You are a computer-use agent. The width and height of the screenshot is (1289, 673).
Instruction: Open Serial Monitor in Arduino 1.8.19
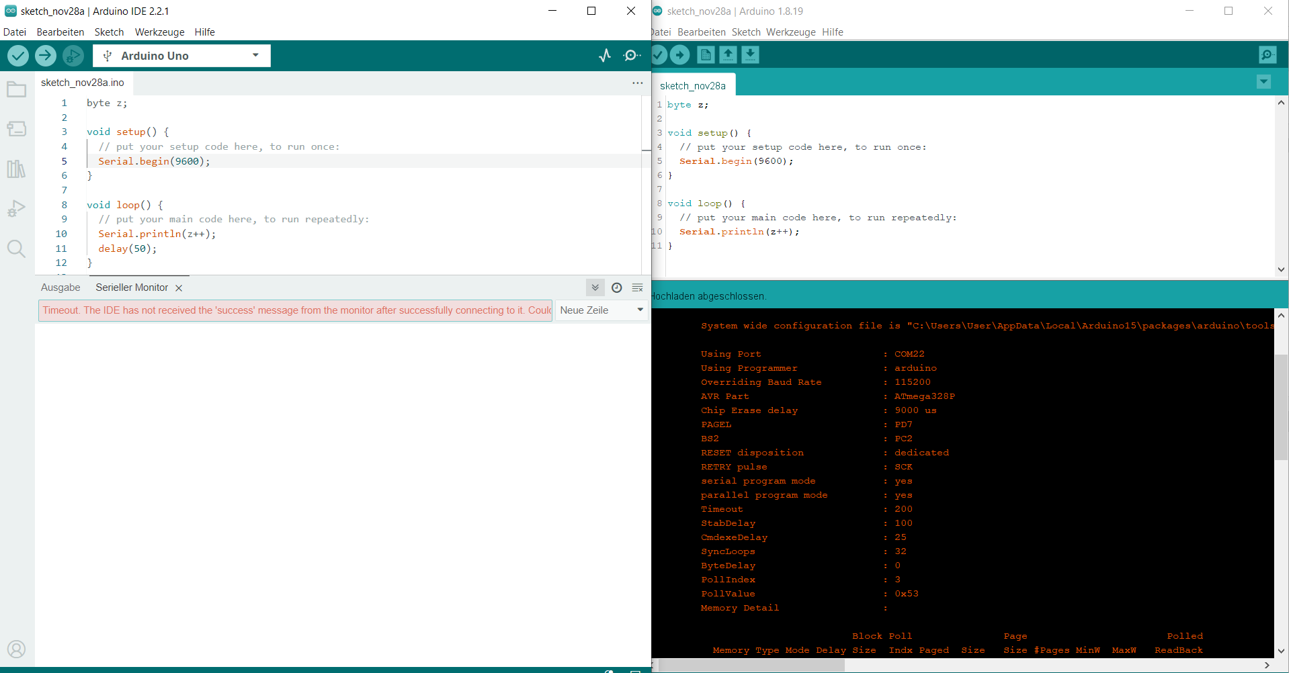click(x=1267, y=55)
